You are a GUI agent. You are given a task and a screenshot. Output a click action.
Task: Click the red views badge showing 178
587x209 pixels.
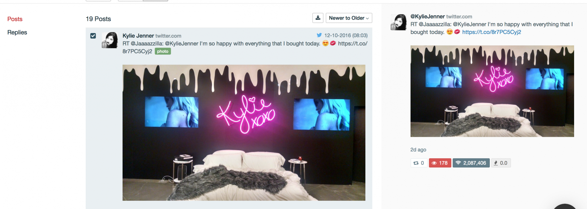tap(440, 163)
